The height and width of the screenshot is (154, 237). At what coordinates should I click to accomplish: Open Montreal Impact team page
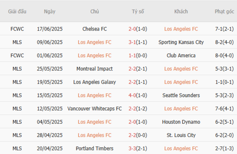94,69
